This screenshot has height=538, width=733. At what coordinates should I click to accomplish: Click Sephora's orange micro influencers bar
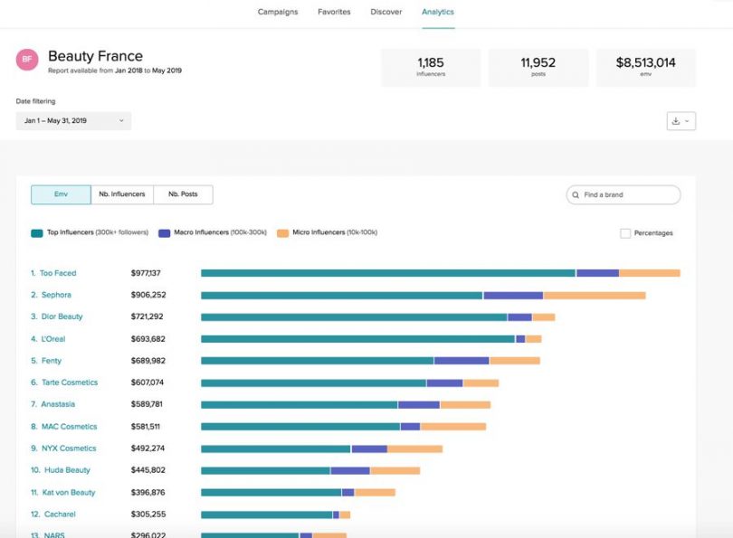(595, 296)
